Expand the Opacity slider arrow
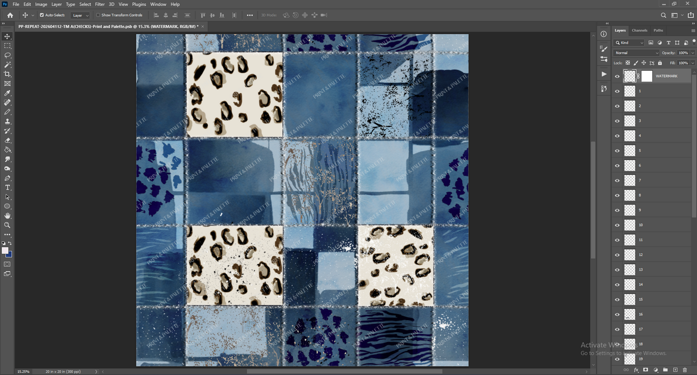Image resolution: width=697 pixels, height=375 pixels. [x=693, y=53]
